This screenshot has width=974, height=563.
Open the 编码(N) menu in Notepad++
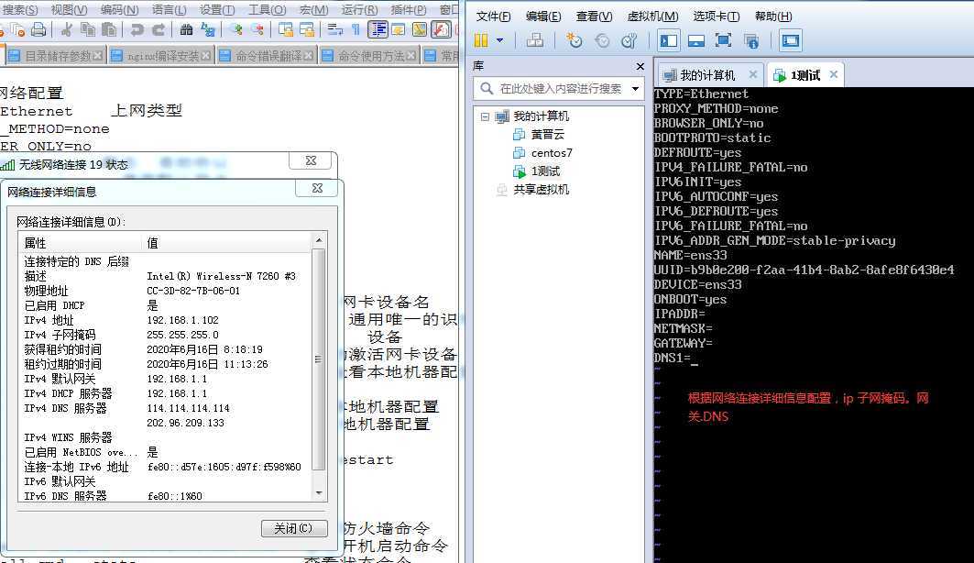(119, 10)
